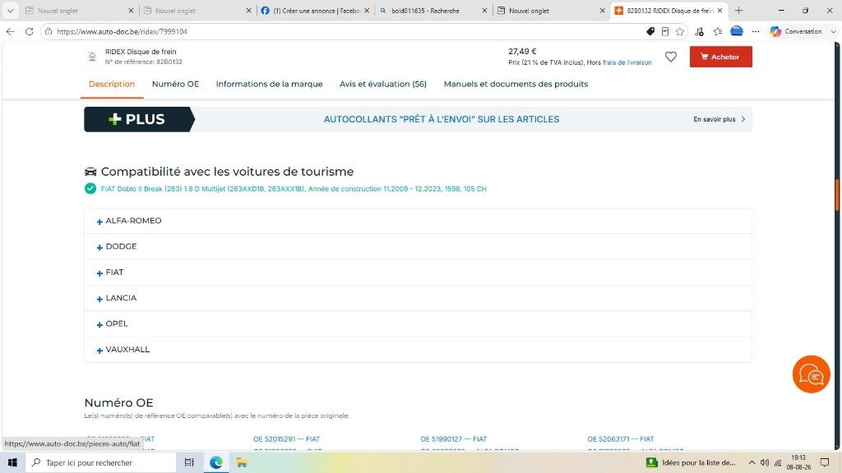The width and height of the screenshot is (842, 473).
Task: Expand the FIAT compatibility list
Action: coord(418,273)
